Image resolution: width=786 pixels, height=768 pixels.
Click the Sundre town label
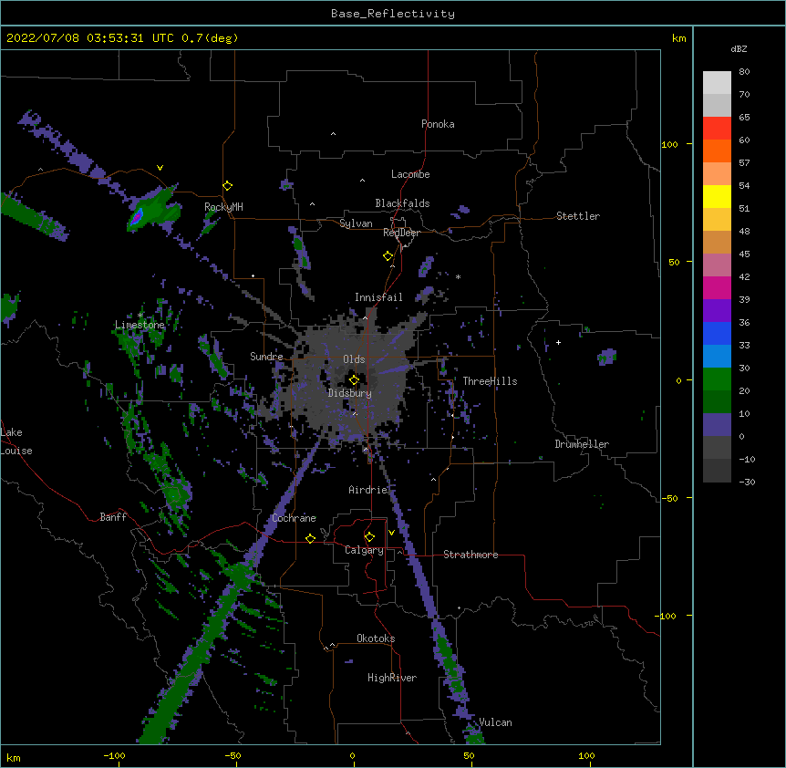point(266,357)
